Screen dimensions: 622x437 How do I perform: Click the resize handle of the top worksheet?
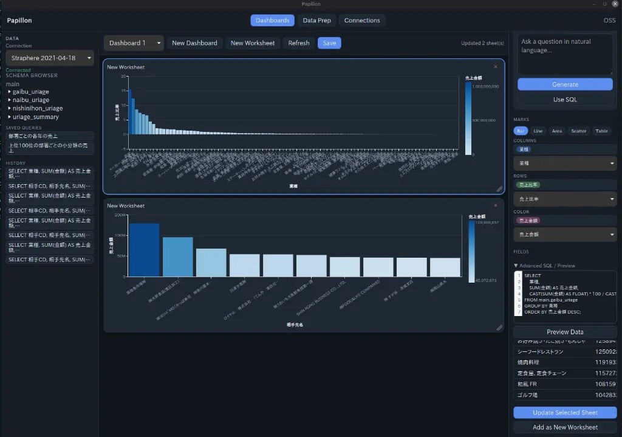(499, 189)
